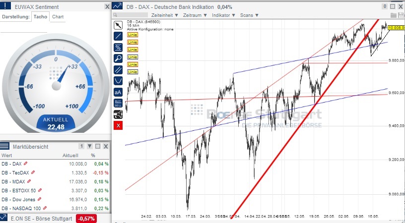Viewport: 405px width, 223px height.
Task: Click the pencil icon next to DB - DAX
Action: coord(25,164)
